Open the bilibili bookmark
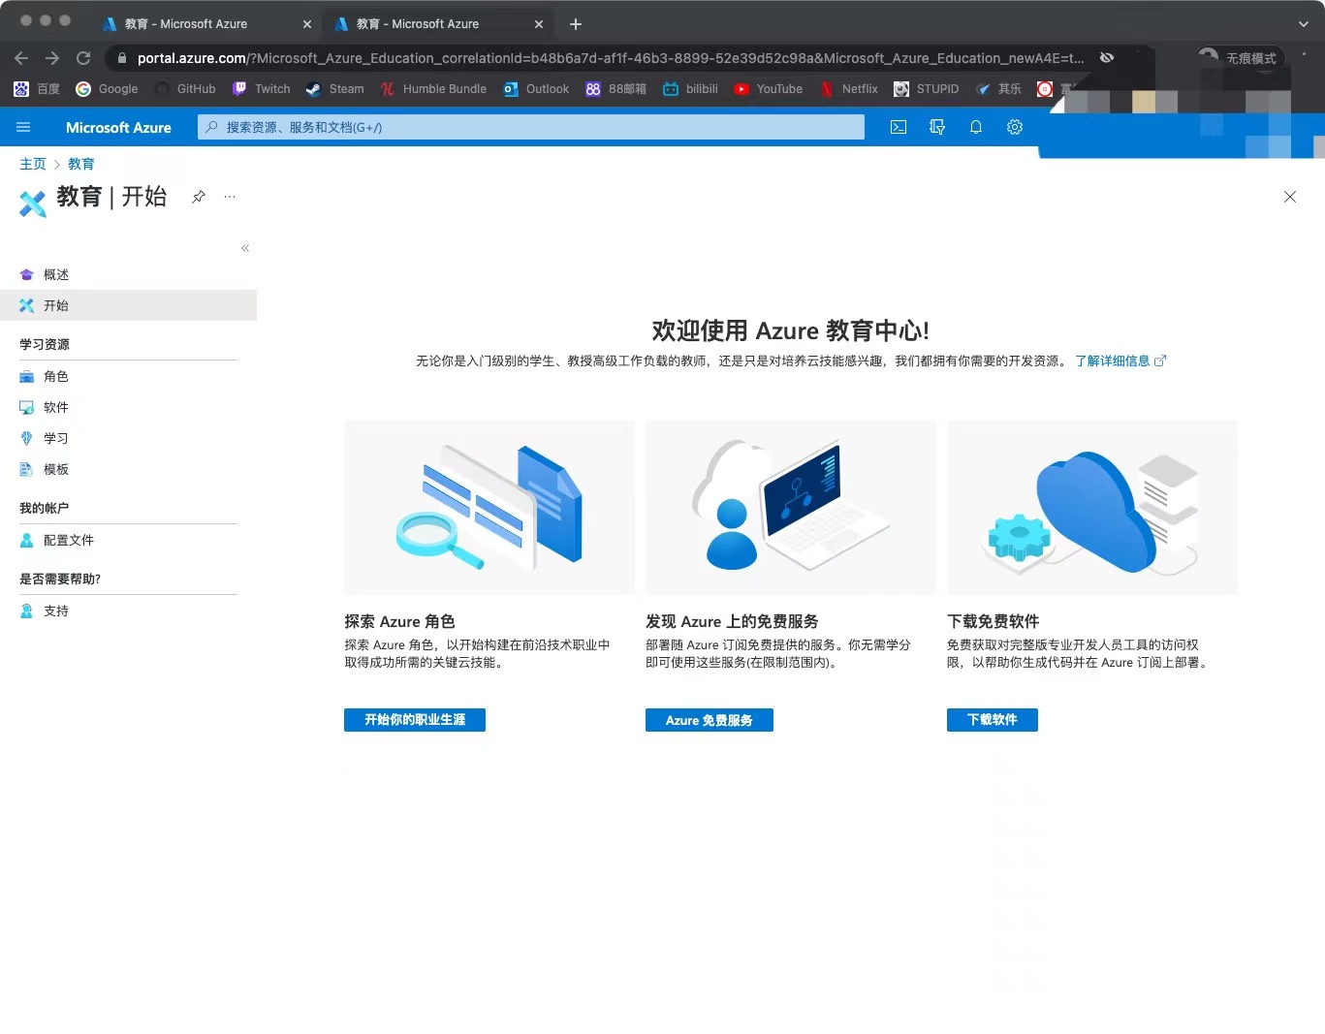 (x=691, y=89)
